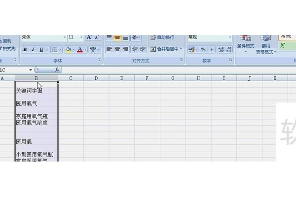Open the 常规 number format dropdown
296x197 pixels.
pos(230,37)
